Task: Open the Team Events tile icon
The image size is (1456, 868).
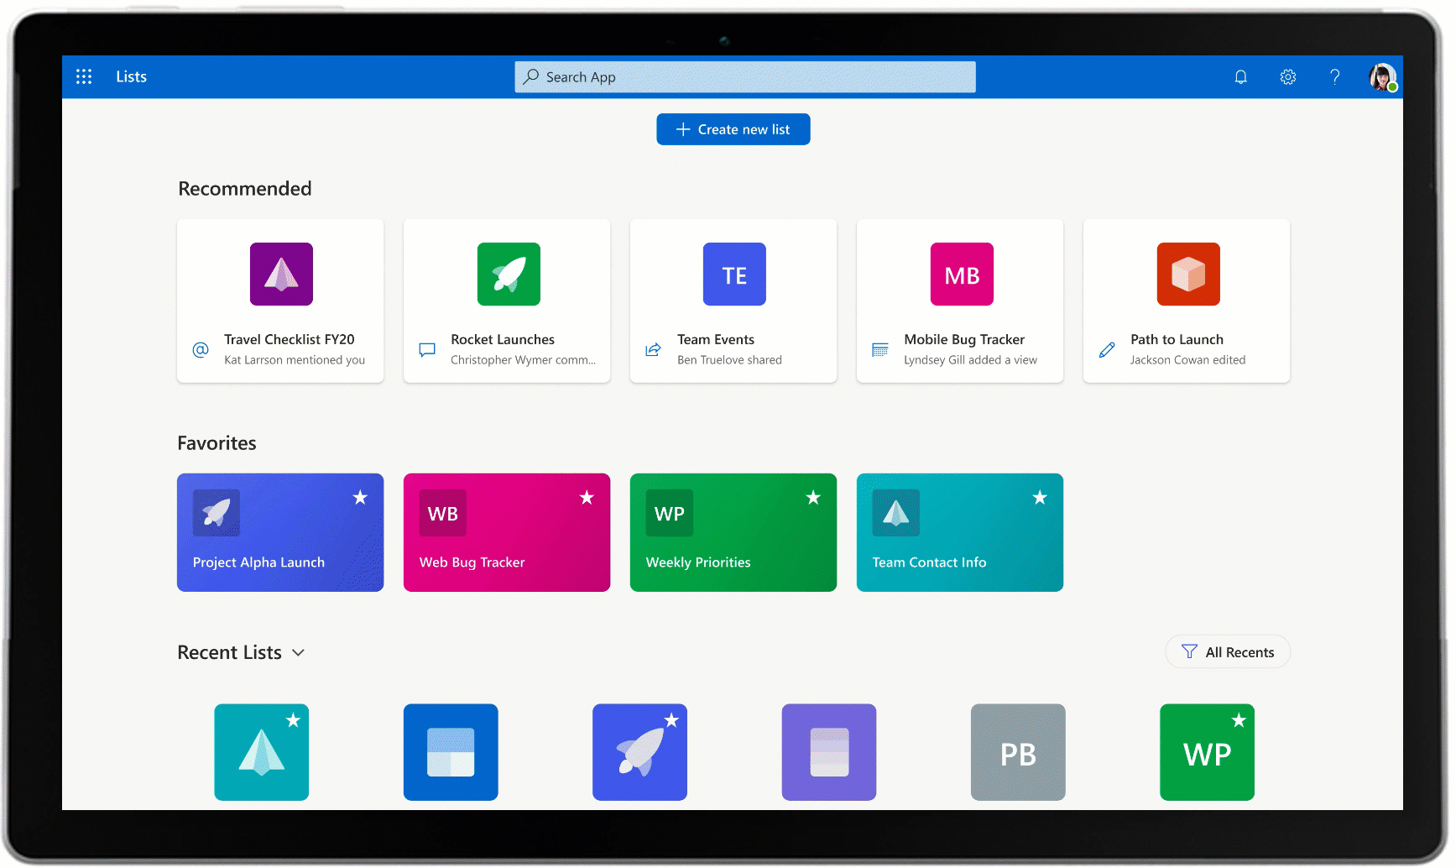Action: pos(733,274)
